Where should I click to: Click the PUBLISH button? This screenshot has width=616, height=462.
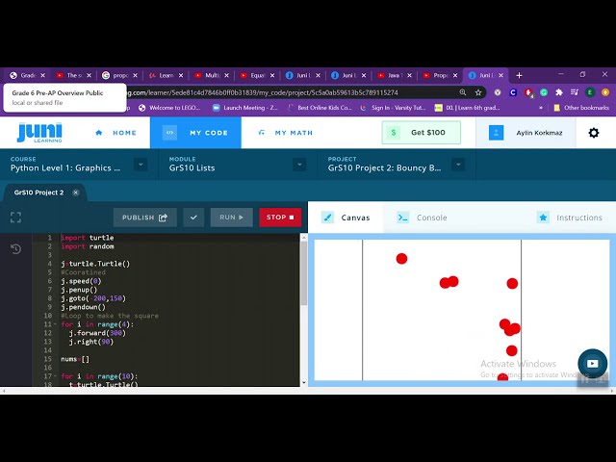pyautogui.click(x=145, y=218)
